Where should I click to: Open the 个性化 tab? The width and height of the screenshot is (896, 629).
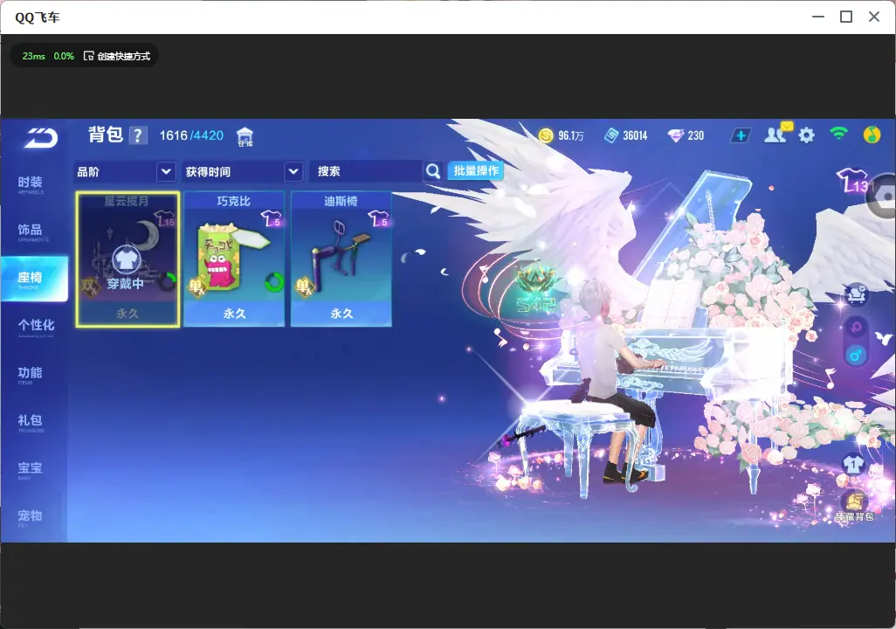click(x=36, y=327)
